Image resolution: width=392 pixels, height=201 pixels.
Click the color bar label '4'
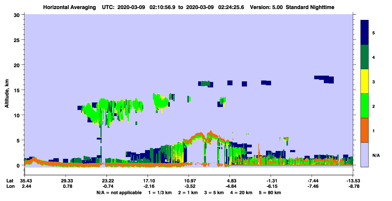pos(374,57)
